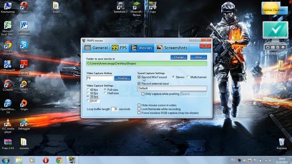Switch to the Screenshots tab
This screenshot has width=292, height=164.
coord(172,48)
